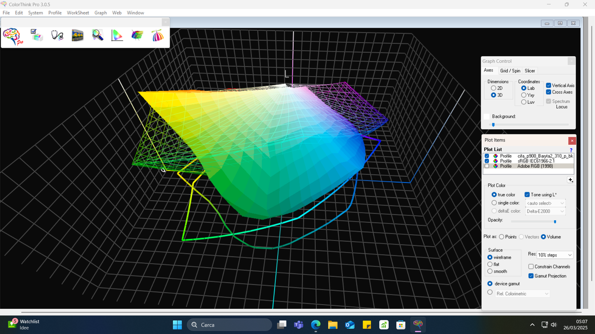The height and width of the screenshot is (334, 595).
Task: Launch the ColorSmarts Genie propeller-hat icon
Action: click(158, 35)
